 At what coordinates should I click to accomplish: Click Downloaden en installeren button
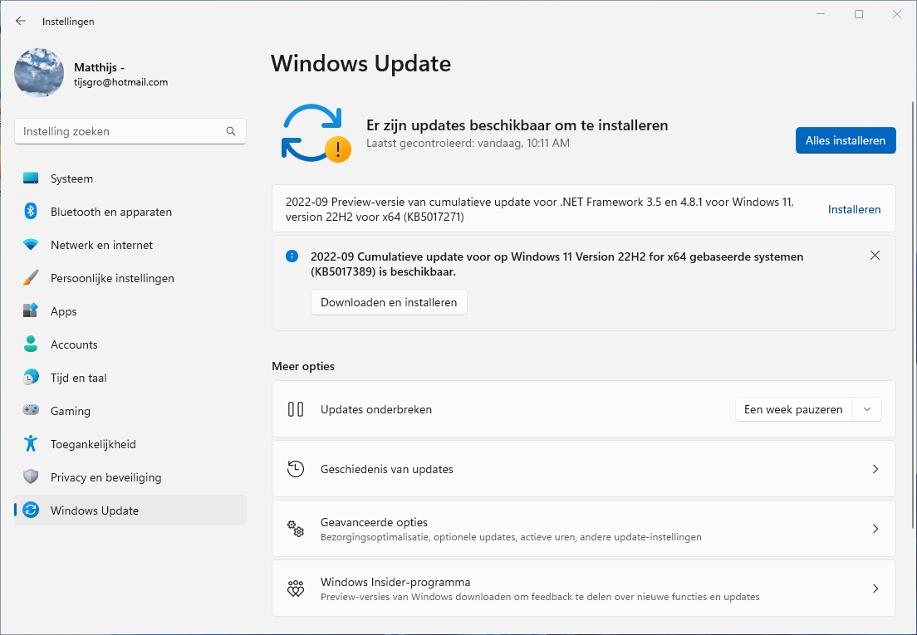coord(389,302)
